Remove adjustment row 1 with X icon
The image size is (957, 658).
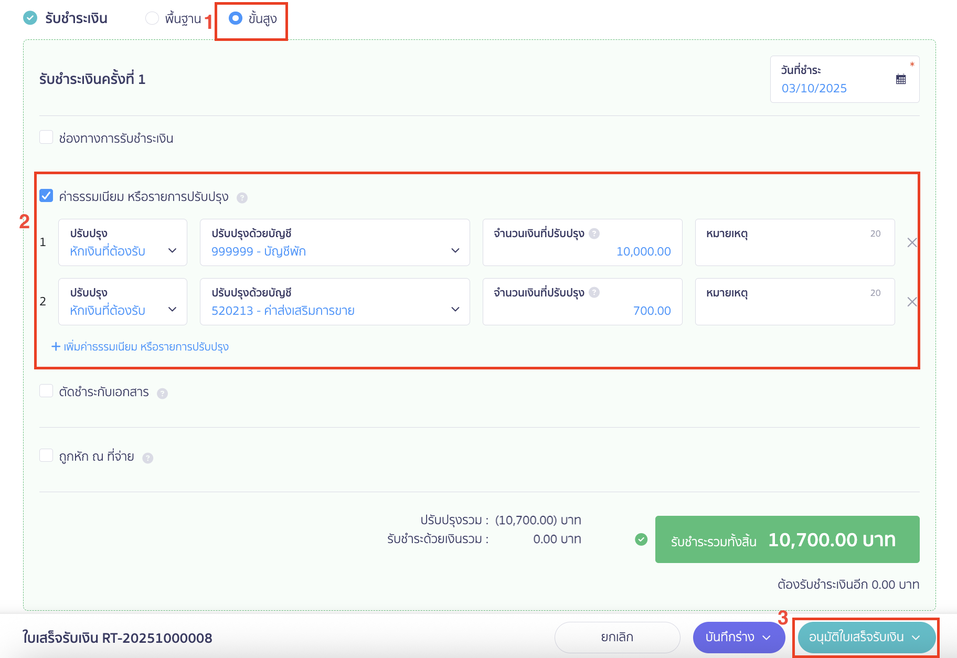[x=912, y=242]
